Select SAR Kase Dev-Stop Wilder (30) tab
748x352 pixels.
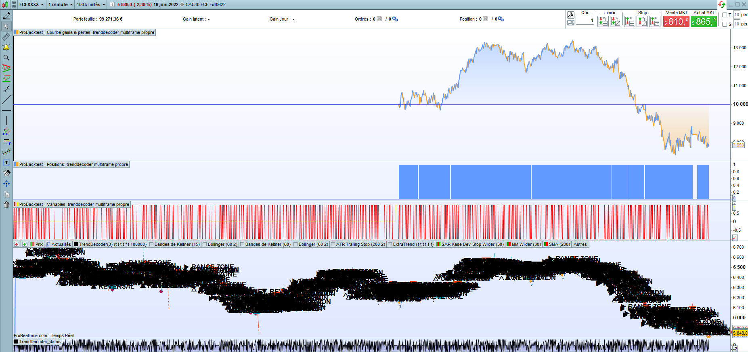tap(470, 244)
